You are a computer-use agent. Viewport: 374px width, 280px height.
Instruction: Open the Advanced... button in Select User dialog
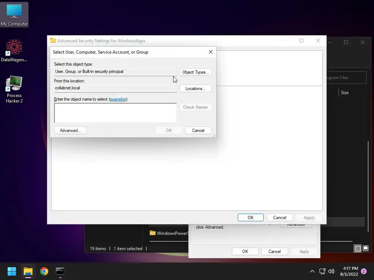70,131
